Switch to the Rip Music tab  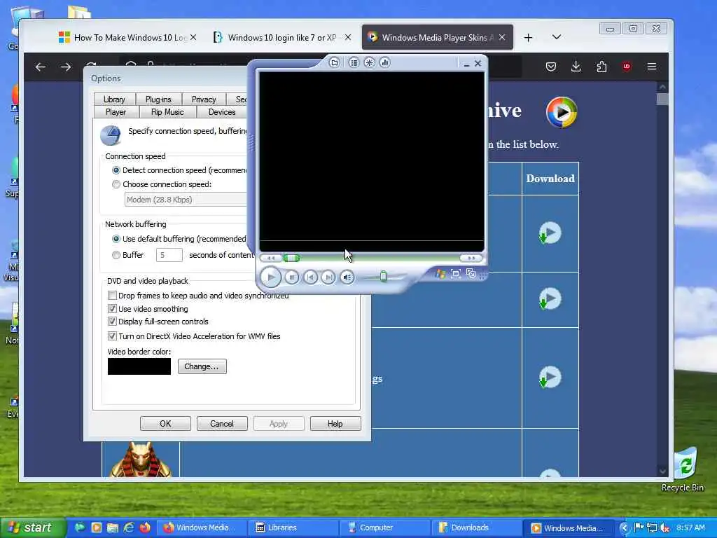click(x=167, y=112)
